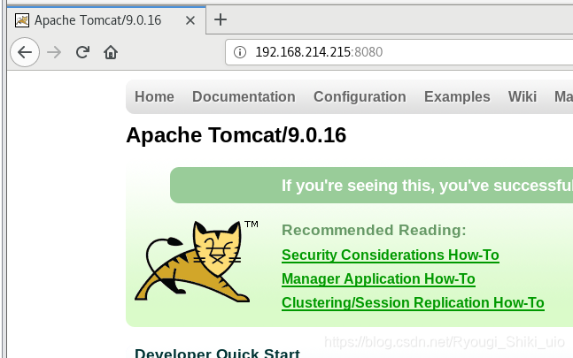Viewport: 573px width, 358px height.
Task: Click the browser forward arrow
Action: coord(54,52)
